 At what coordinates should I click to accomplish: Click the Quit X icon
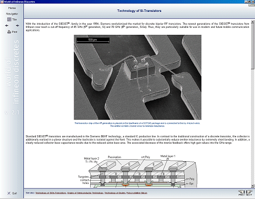tap(9, 193)
